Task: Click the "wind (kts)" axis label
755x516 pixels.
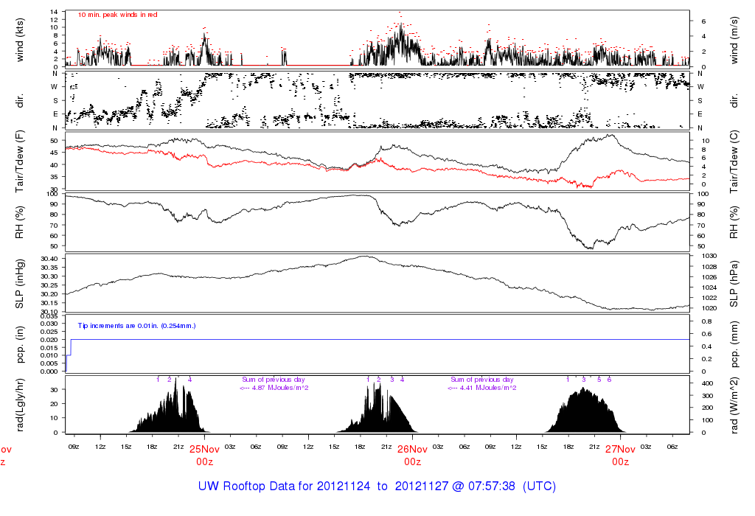Action: [20, 40]
